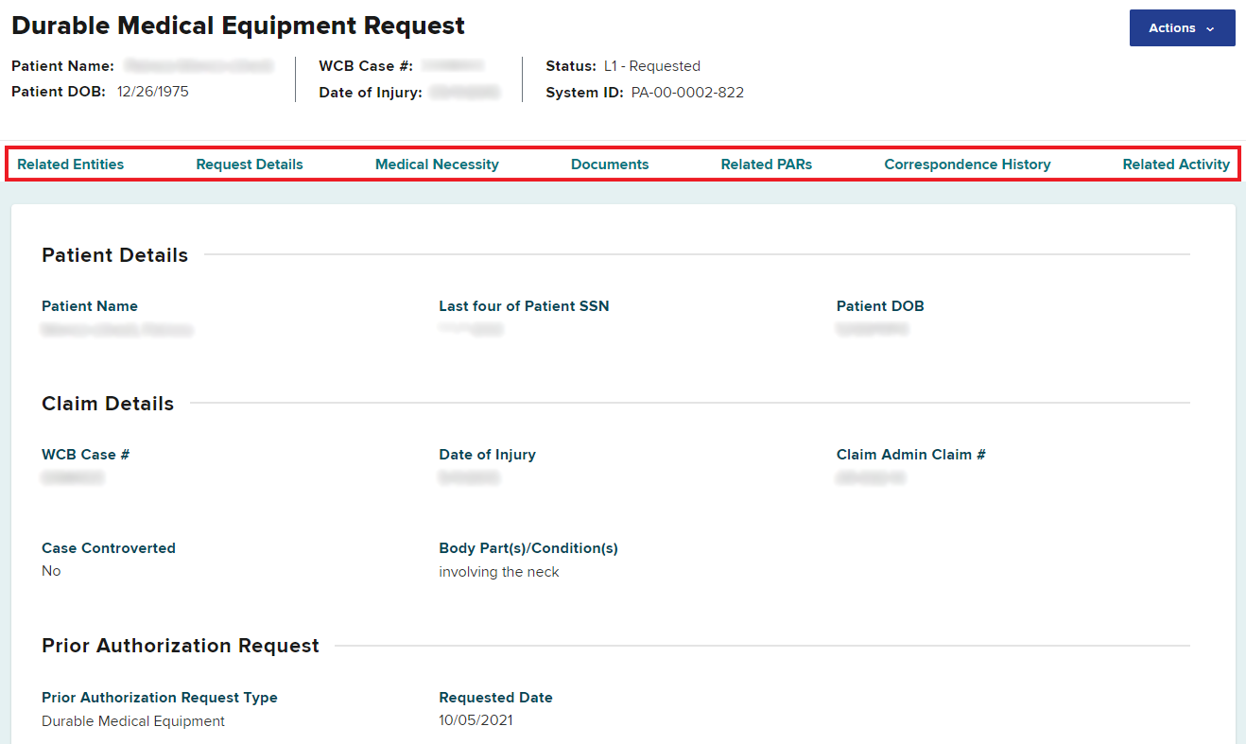This screenshot has width=1246, height=744.
Task: Select the text involving the neck
Action: pyautogui.click(x=499, y=571)
